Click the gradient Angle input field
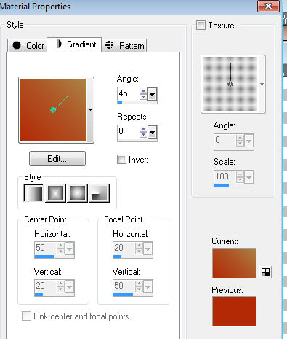The height and width of the screenshot is (339, 287). (x=129, y=93)
